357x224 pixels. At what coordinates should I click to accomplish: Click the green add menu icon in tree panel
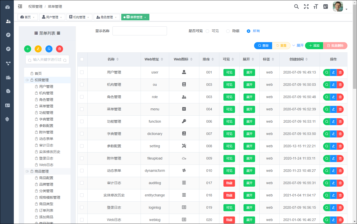28,49
